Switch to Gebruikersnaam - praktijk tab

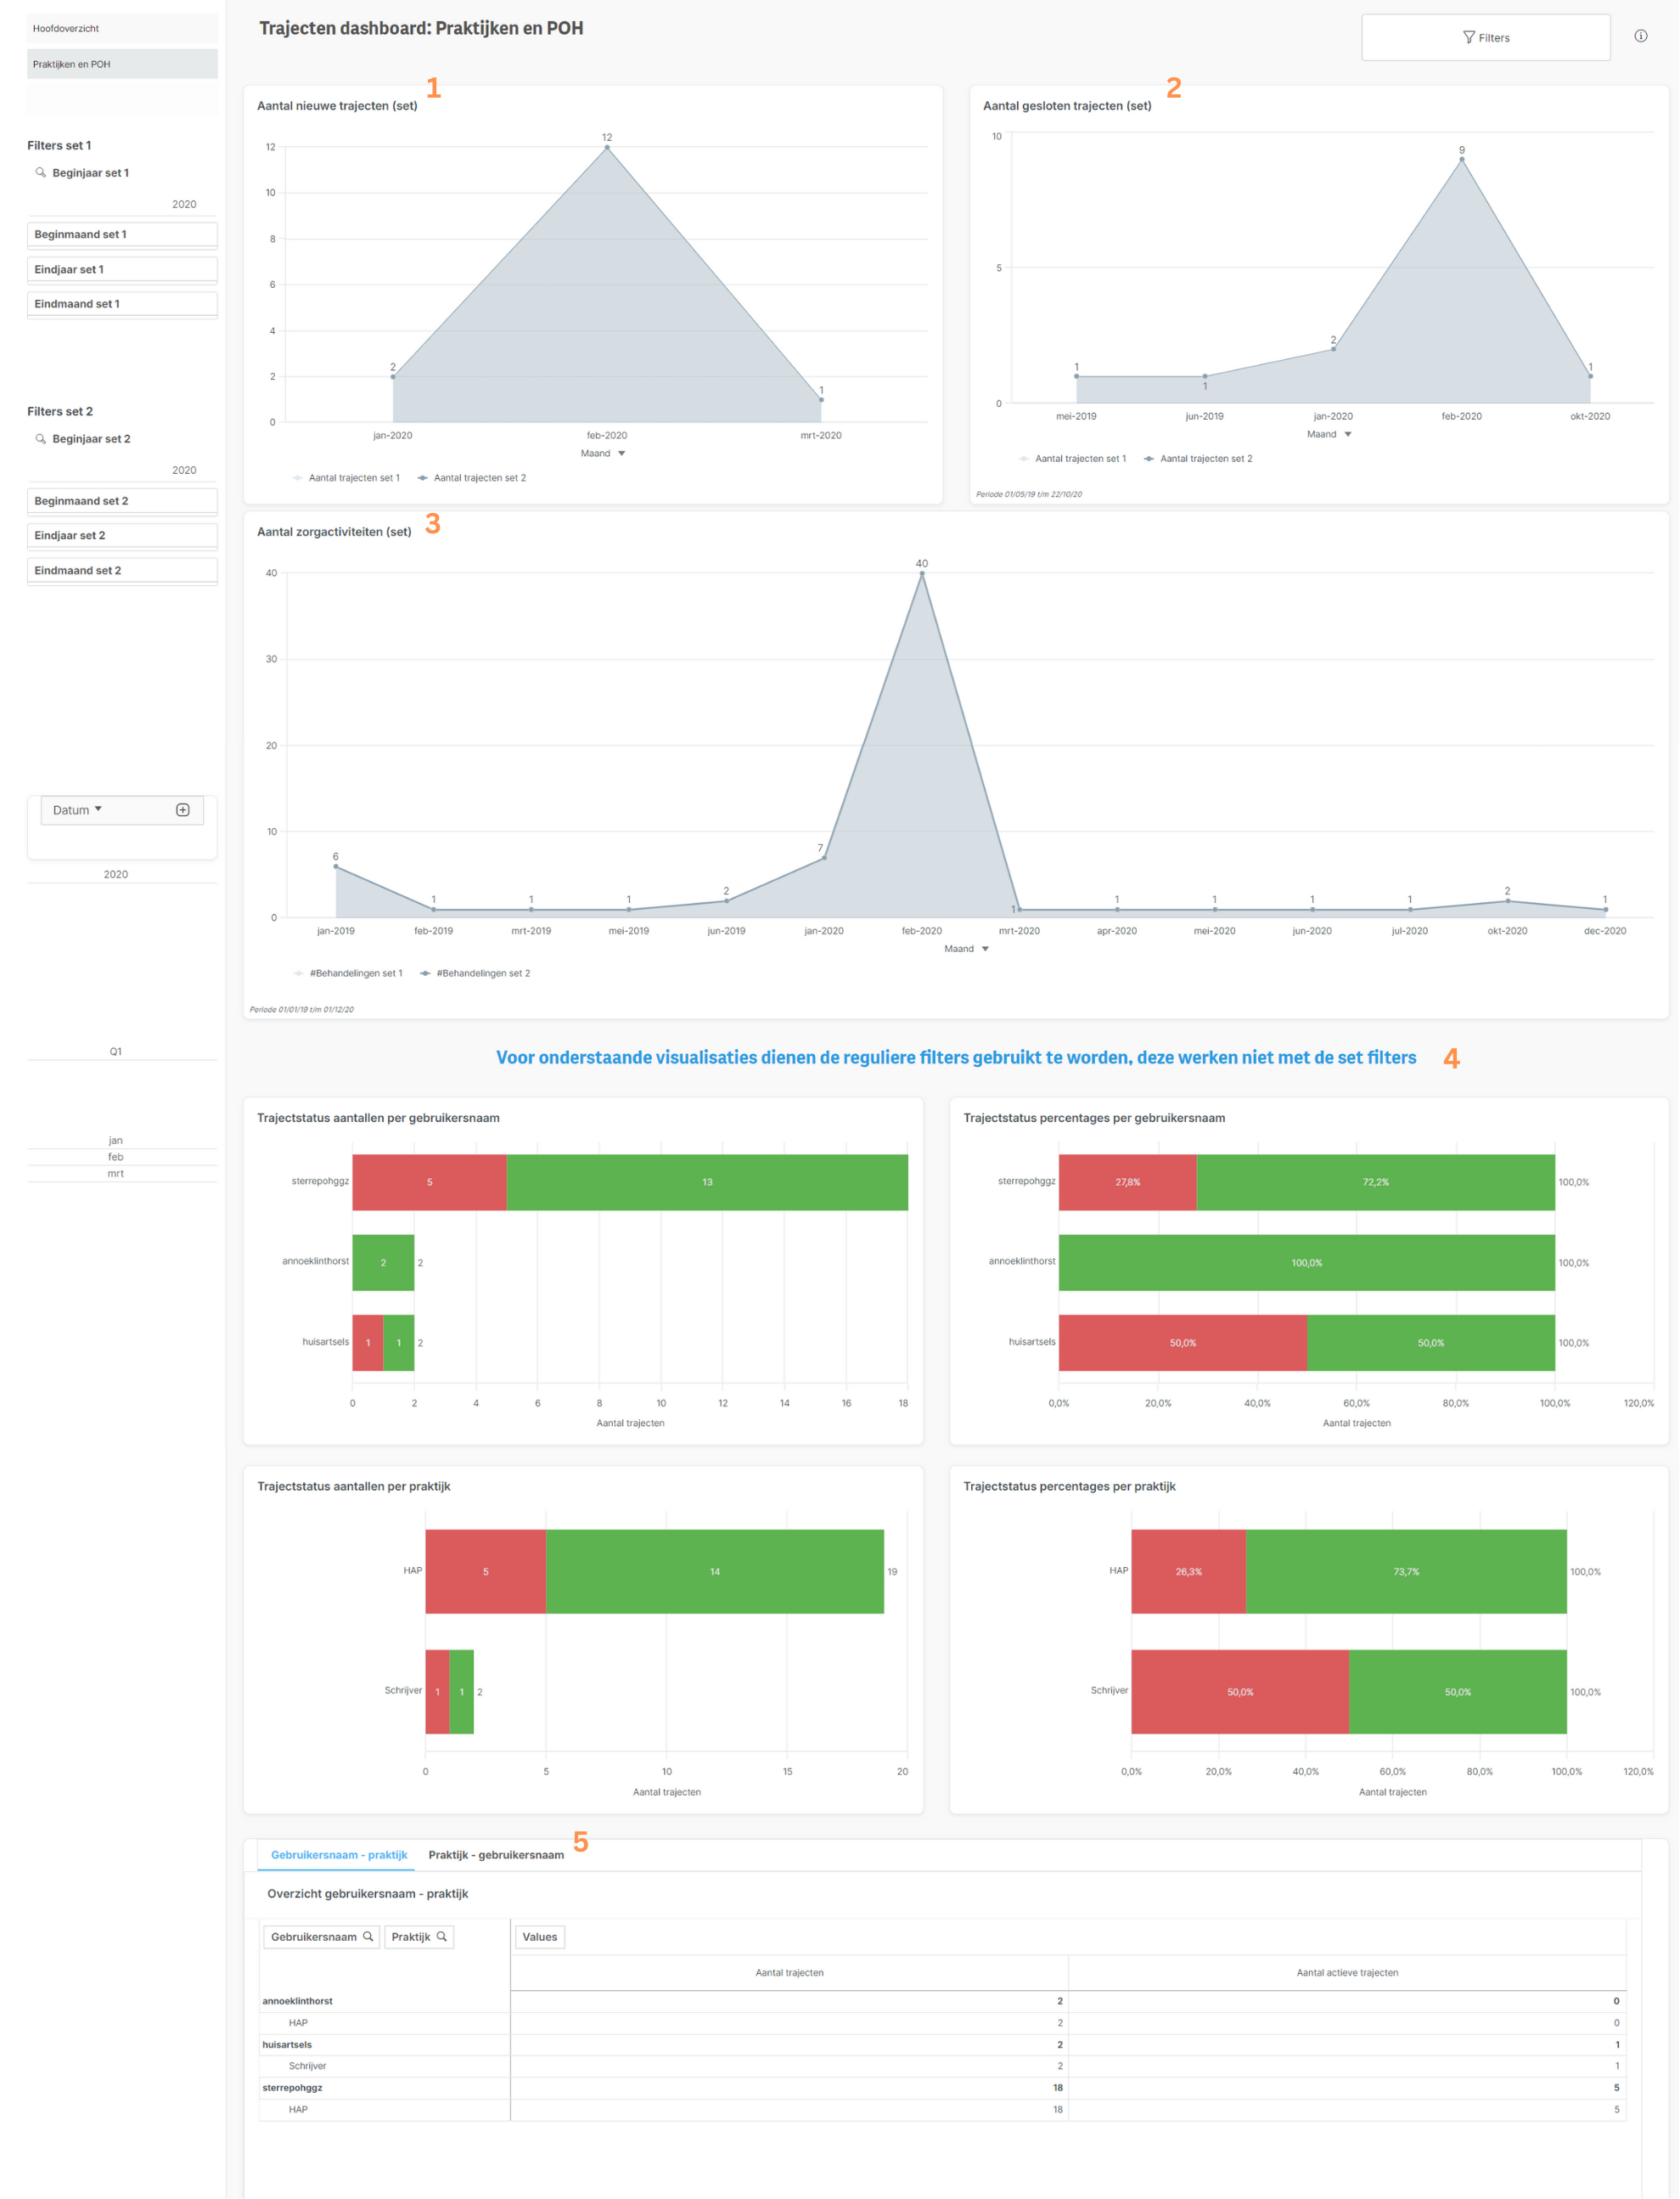pos(339,1855)
